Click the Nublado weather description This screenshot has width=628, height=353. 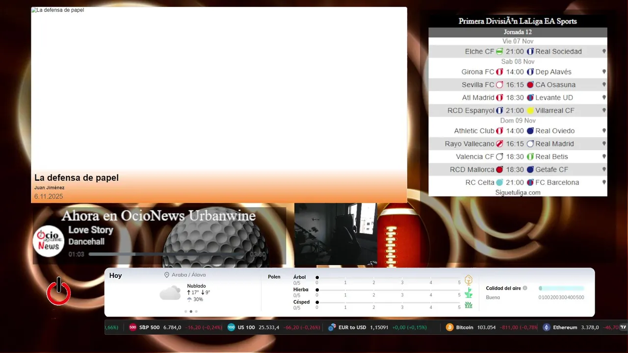click(x=196, y=286)
